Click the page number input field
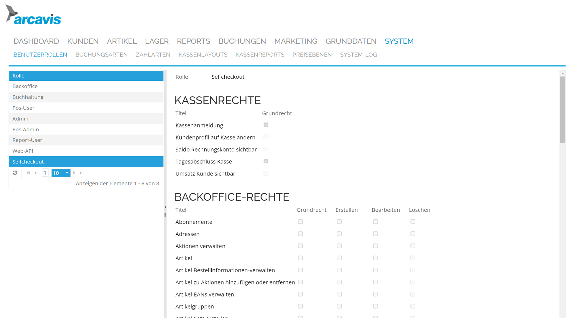The height and width of the screenshot is (318, 566). click(x=45, y=173)
